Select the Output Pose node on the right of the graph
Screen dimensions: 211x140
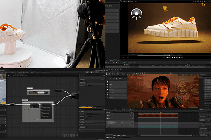75,96
